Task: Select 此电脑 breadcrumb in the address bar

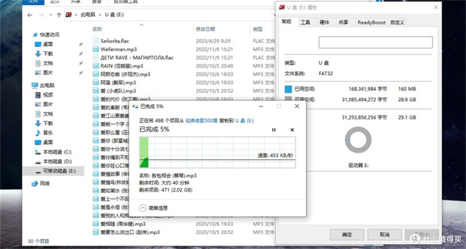Action: [88, 15]
